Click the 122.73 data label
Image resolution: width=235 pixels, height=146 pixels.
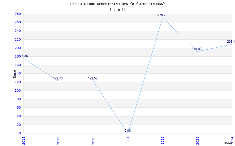[x=58, y=78]
